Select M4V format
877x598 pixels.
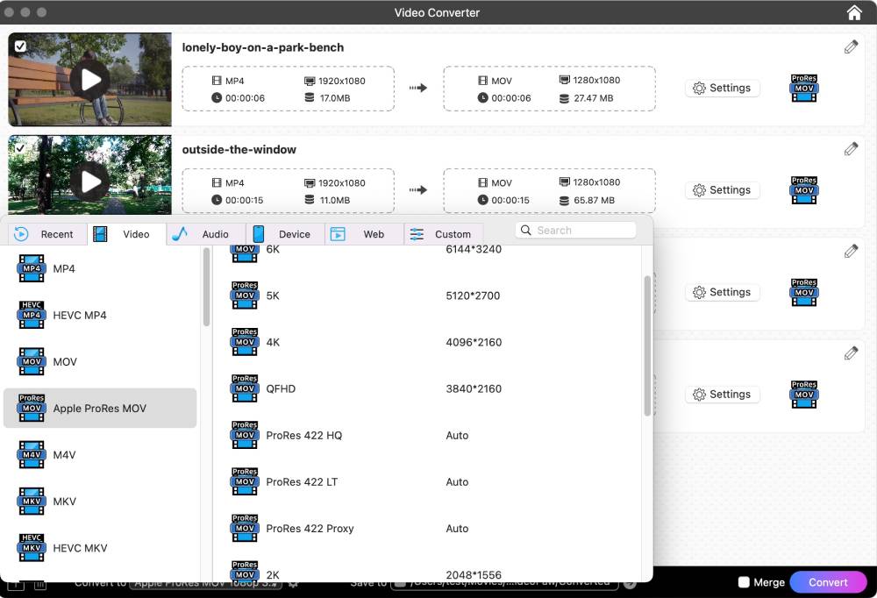[x=100, y=455]
